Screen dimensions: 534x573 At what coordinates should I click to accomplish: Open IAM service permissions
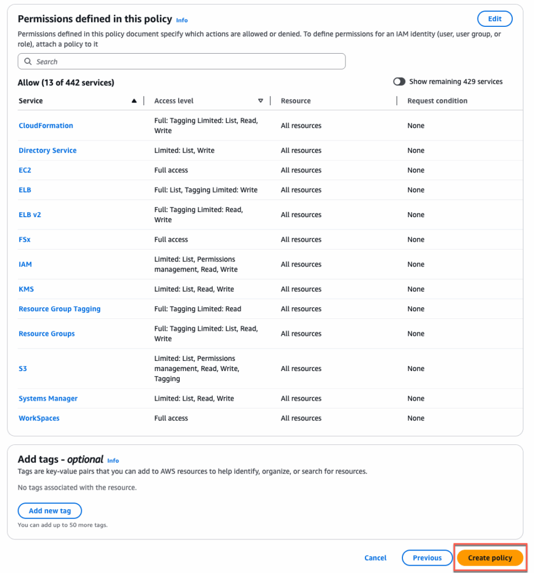25,264
